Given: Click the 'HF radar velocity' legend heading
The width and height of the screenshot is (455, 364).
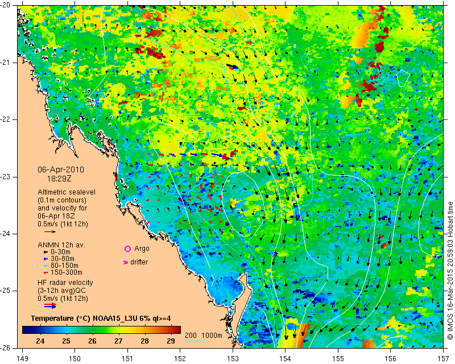Looking at the screenshot, I should click(x=65, y=283).
